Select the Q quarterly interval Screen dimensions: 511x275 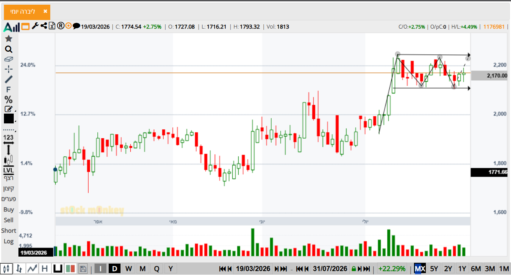pyautogui.click(x=157, y=269)
